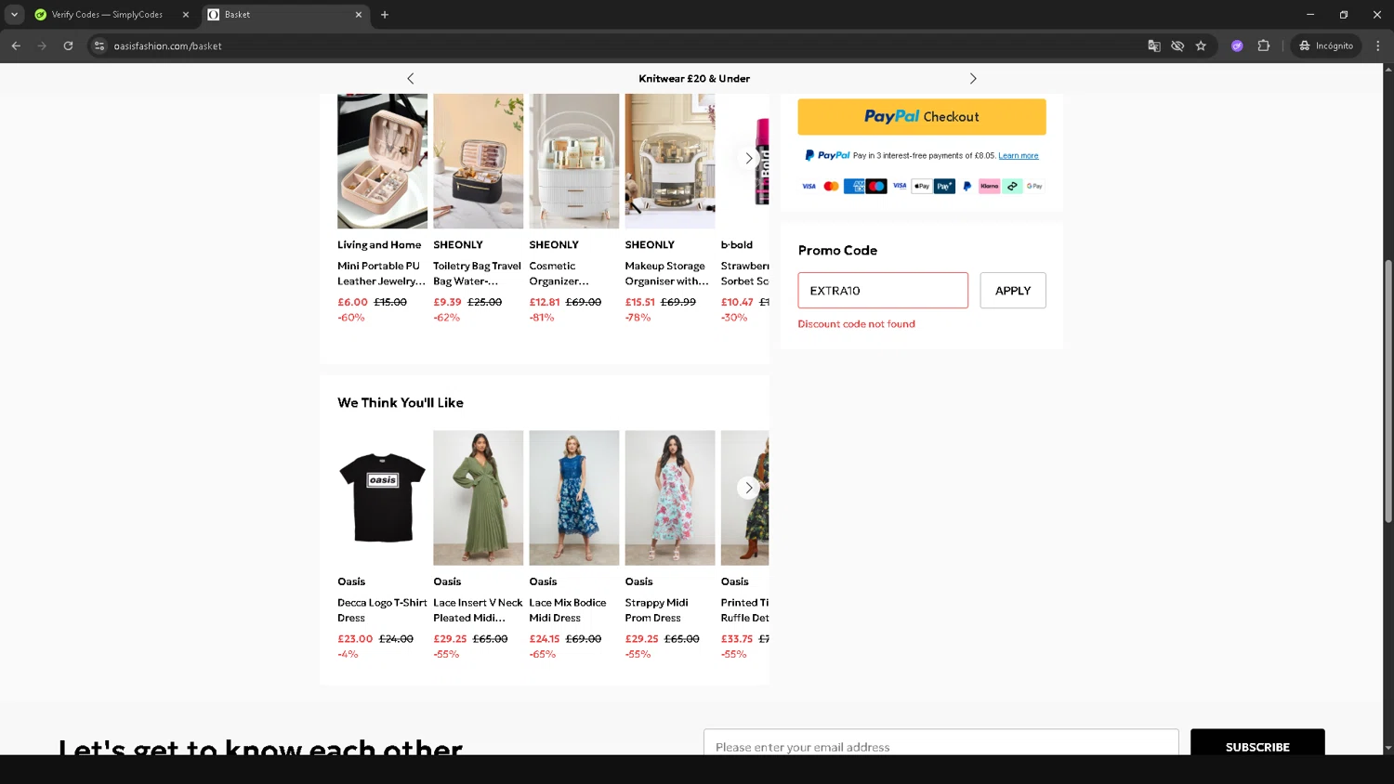Open Toiletry Bag Travel product image
Viewport: 1394px width, 784px height.
point(478,161)
